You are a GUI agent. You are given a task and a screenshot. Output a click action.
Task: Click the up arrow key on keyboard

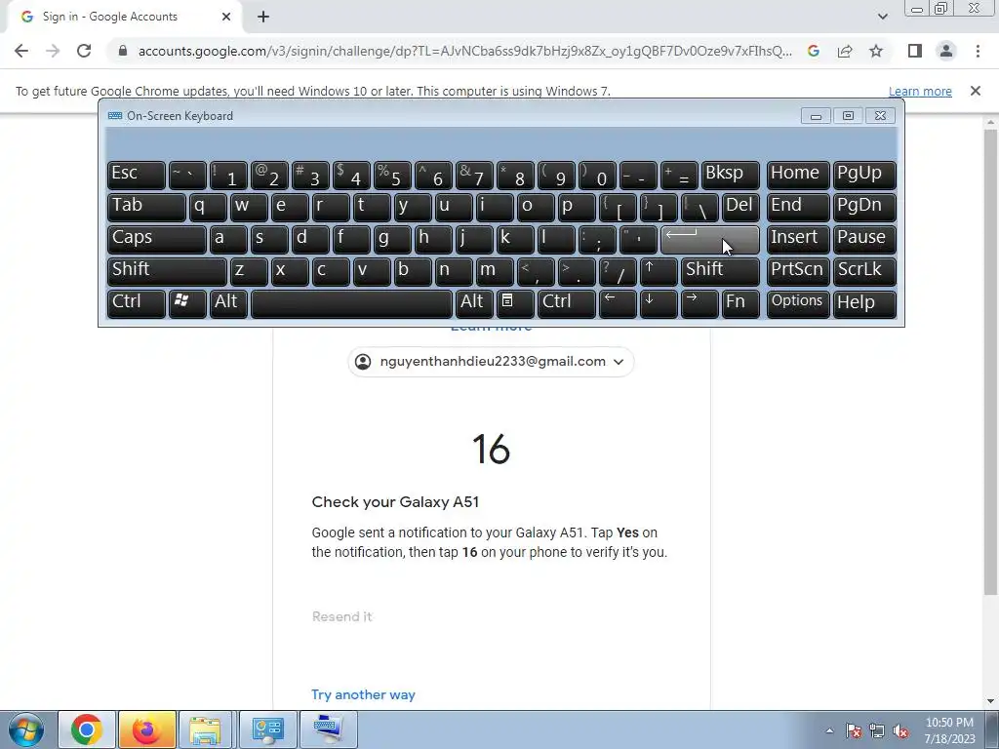(659, 271)
